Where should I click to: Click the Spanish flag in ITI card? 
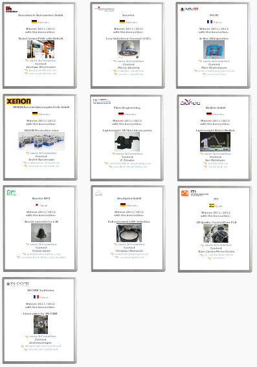click(x=212, y=205)
